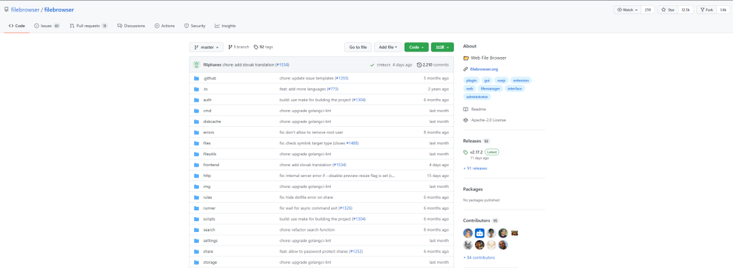The image size is (733, 268).
Task: Click the bot contributor avatar
Action: pyautogui.click(x=480, y=233)
